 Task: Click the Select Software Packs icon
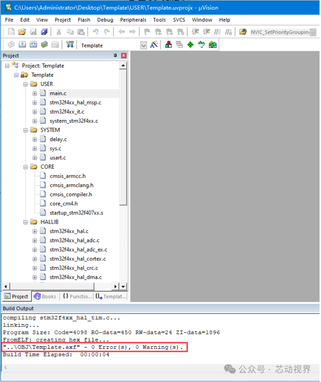pyautogui.click(x=202, y=45)
